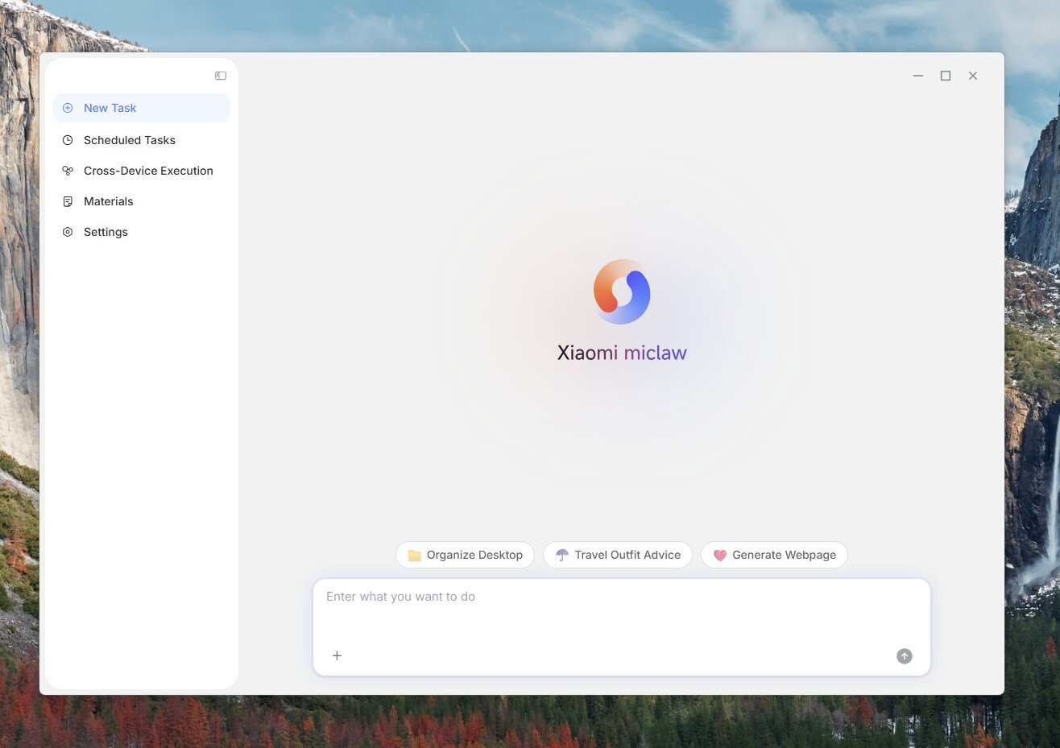Select the Cross-Device Execution entry
This screenshot has height=748, width=1060.
coord(148,170)
